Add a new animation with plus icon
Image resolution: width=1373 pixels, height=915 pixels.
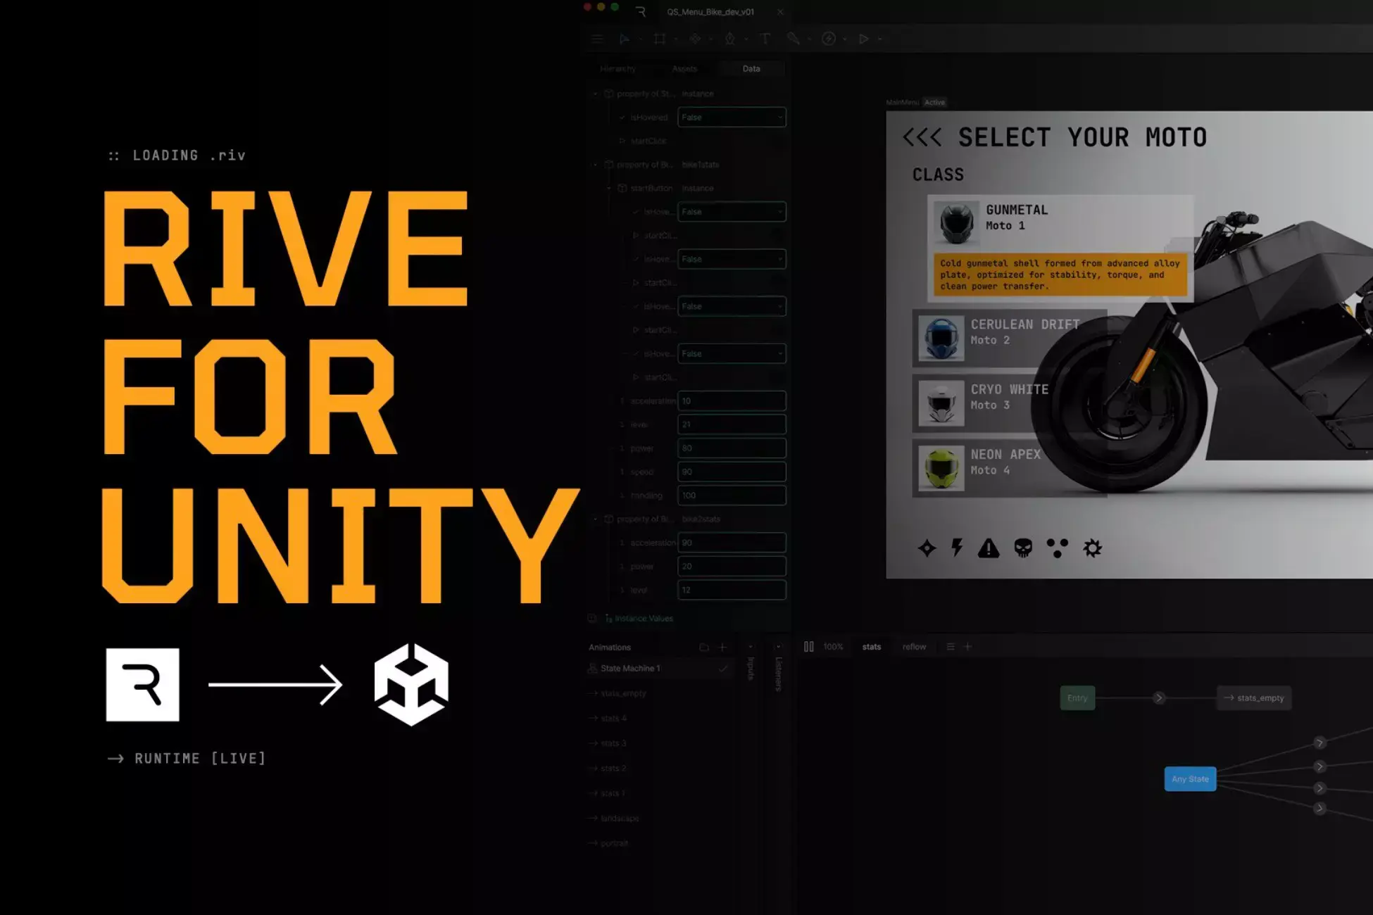[x=722, y=648]
